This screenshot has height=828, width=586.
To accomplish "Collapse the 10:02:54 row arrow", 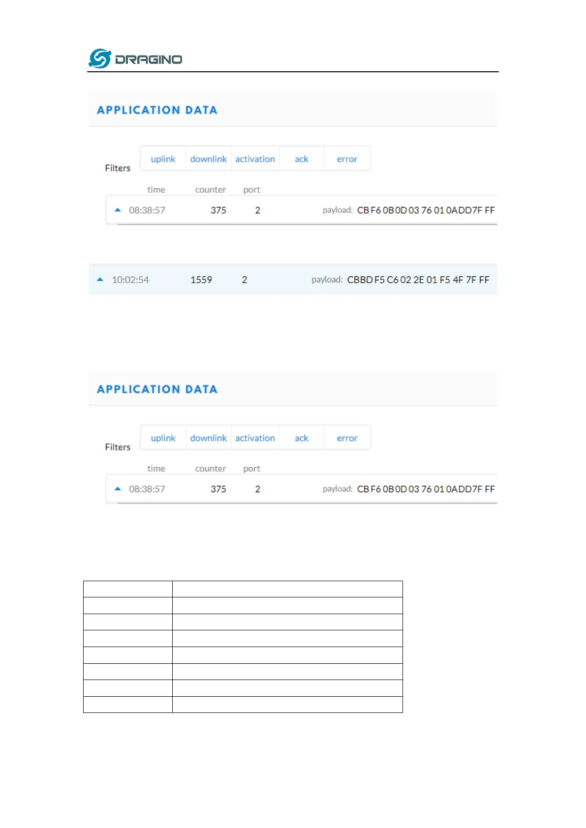I will pos(100,279).
